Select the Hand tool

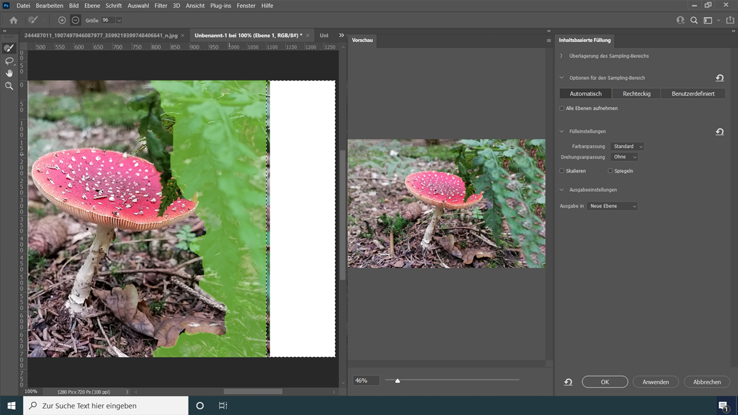(9, 73)
